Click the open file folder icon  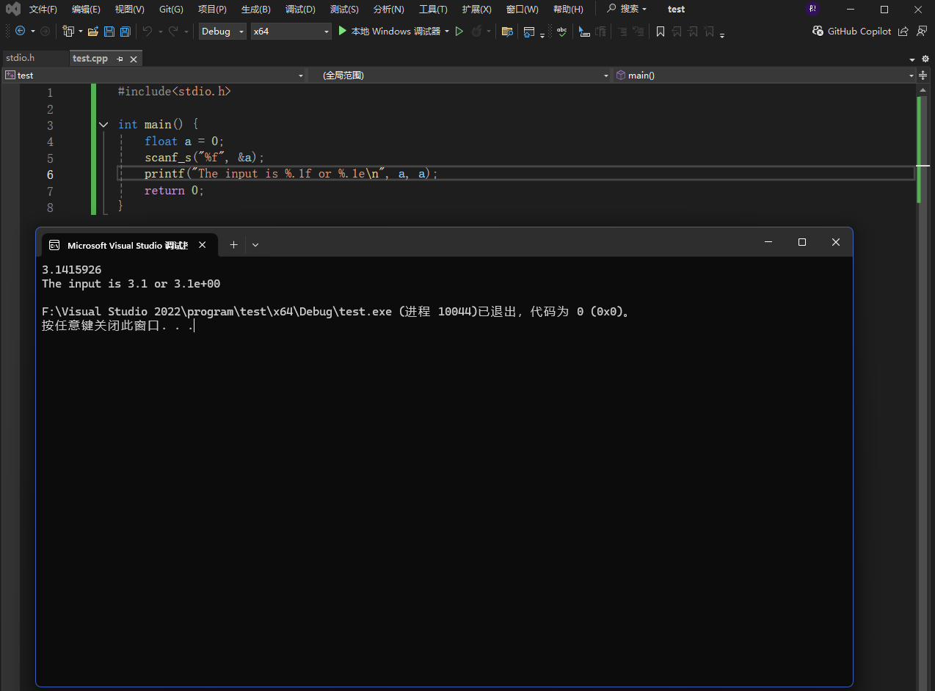coord(93,32)
